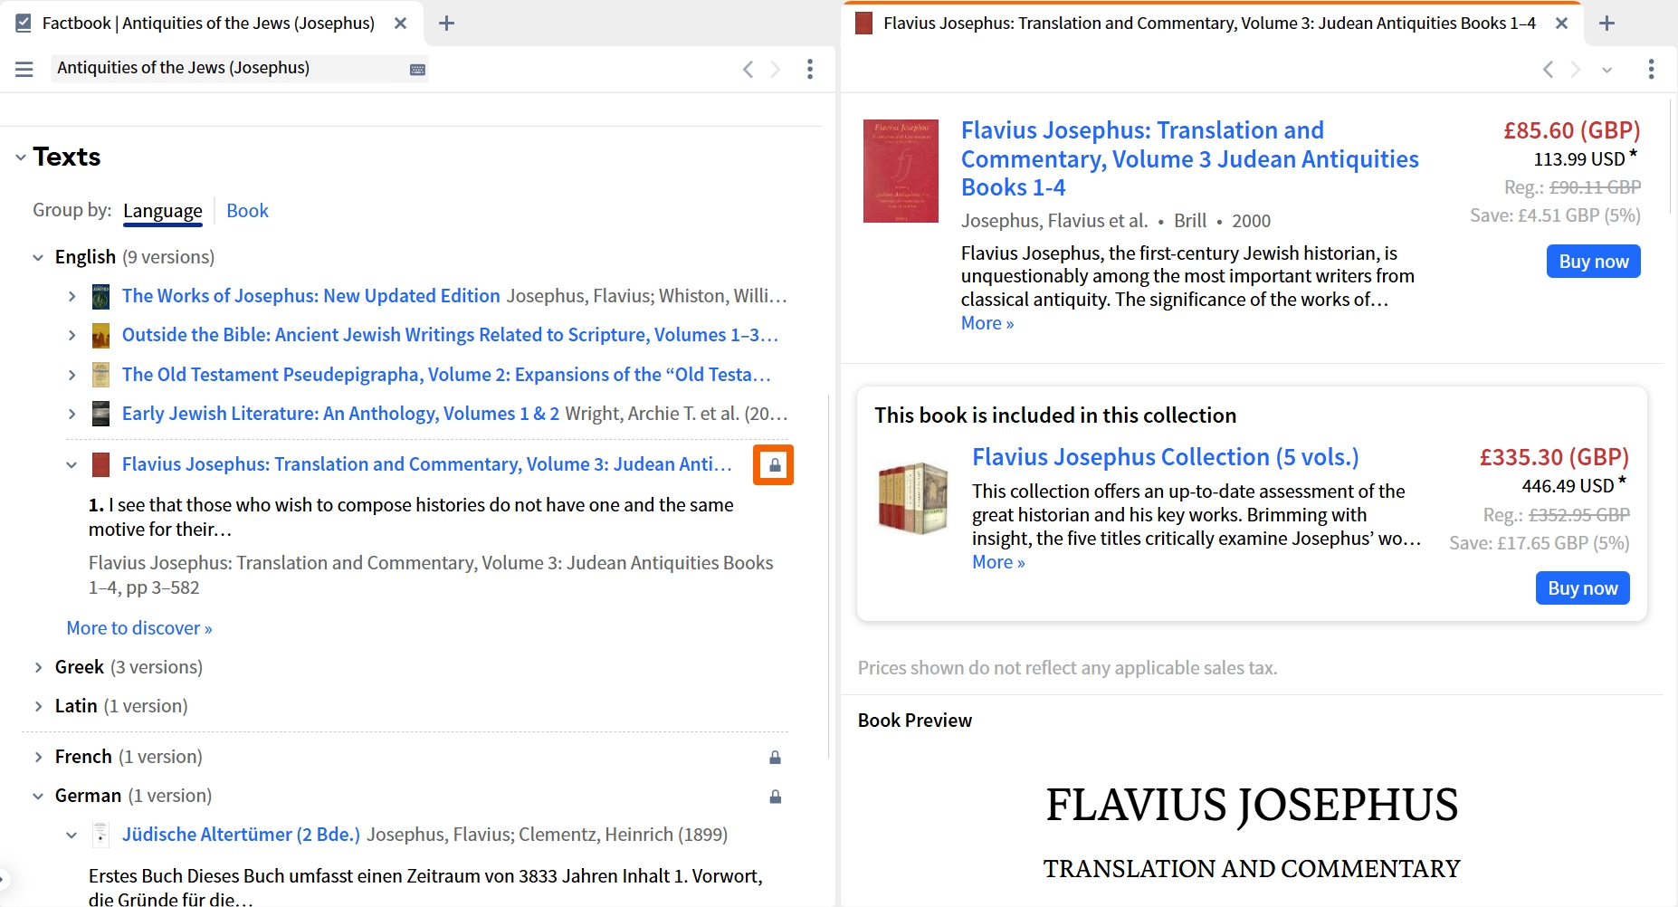
Task: Click Early Jewish Literature cover icon
Action: [x=101, y=414]
